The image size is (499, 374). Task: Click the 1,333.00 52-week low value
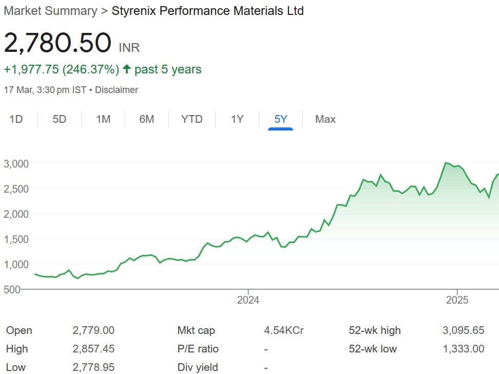[x=464, y=349]
